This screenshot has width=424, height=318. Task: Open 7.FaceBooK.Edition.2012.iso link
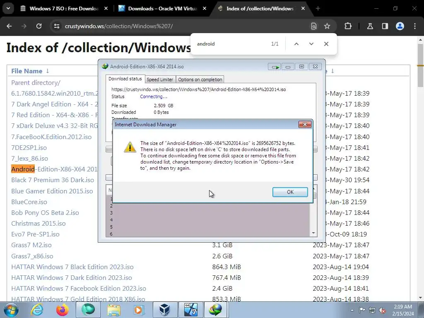pyautogui.click(x=51, y=137)
